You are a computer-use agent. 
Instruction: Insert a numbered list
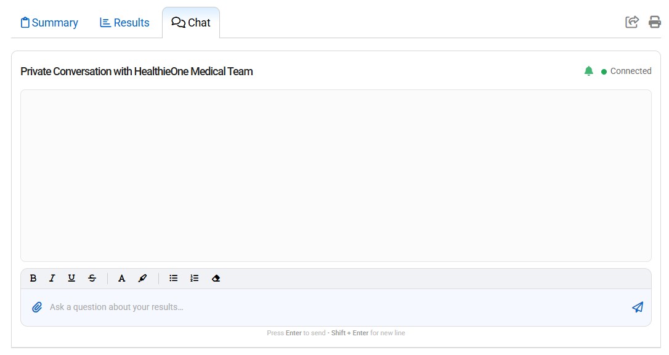pos(195,279)
